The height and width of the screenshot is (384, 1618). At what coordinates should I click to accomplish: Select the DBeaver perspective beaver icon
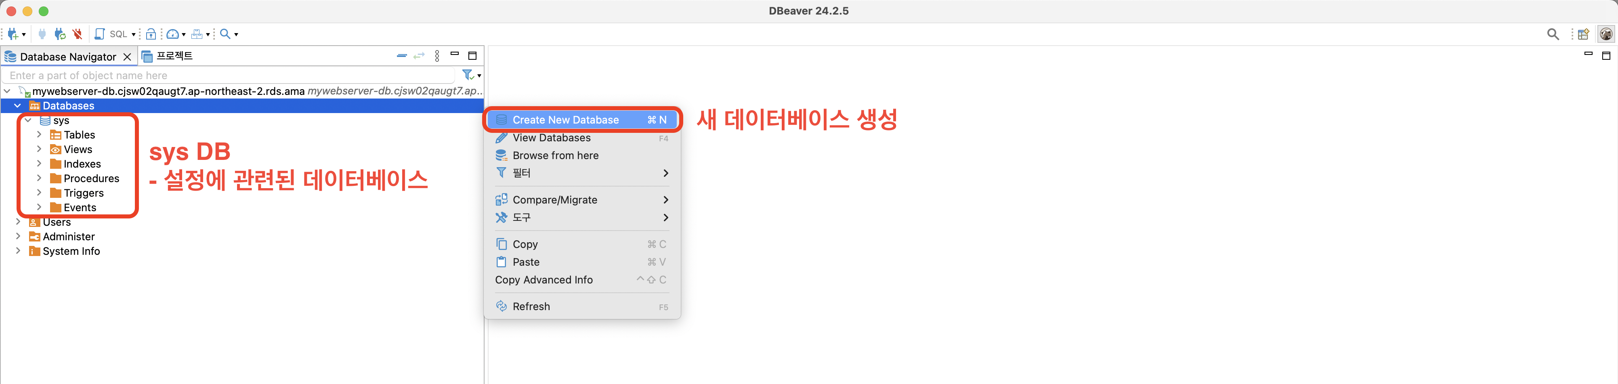(1606, 34)
